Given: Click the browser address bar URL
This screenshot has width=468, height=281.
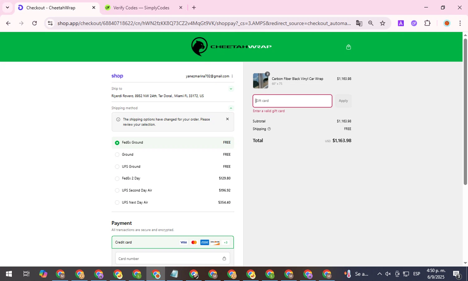Looking at the screenshot, I should point(204,23).
